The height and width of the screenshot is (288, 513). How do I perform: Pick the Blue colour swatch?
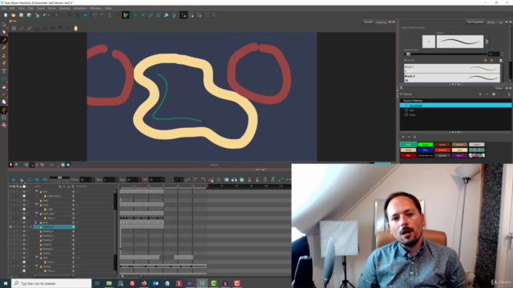click(x=426, y=150)
